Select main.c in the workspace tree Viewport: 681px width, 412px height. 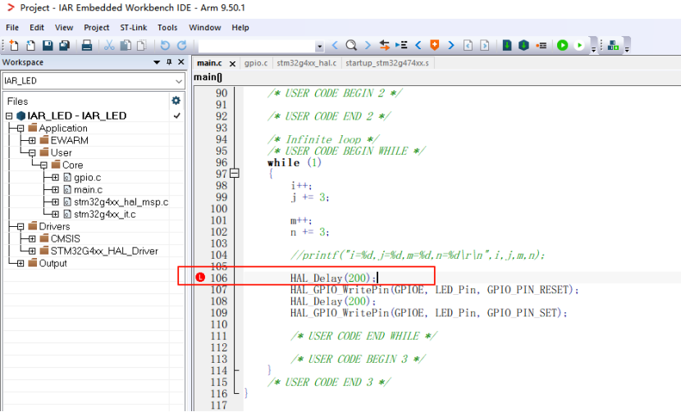coord(88,189)
